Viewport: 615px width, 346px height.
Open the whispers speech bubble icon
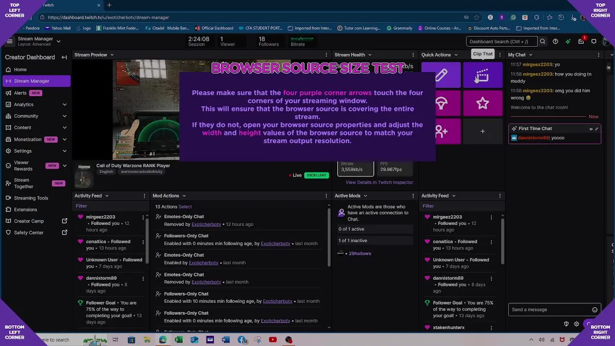pos(594,41)
